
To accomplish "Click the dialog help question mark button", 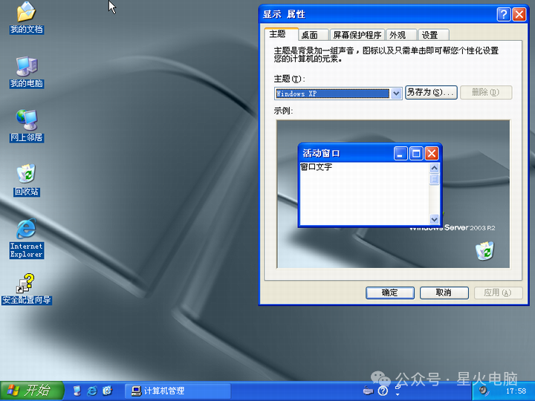I will click(504, 15).
